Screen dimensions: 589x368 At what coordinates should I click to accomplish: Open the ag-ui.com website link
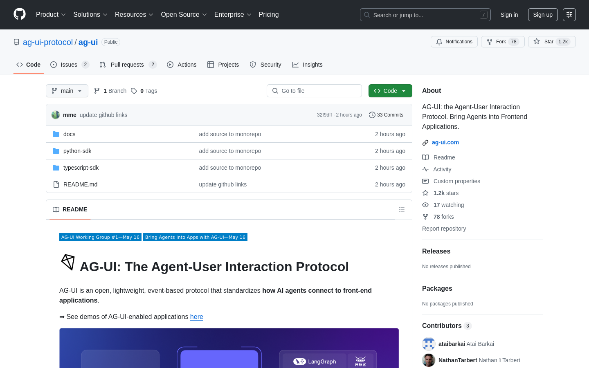(x=445, y=142)
